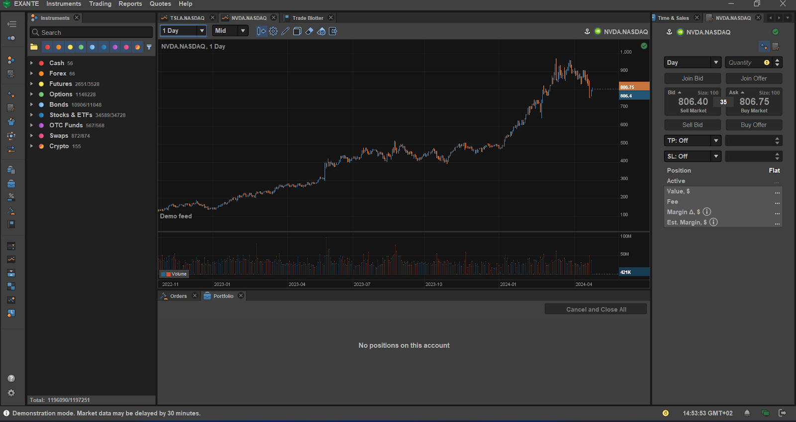796x422 pixels.
Task: Click the instruments filter funnel icon
Action: coord(149,47)
